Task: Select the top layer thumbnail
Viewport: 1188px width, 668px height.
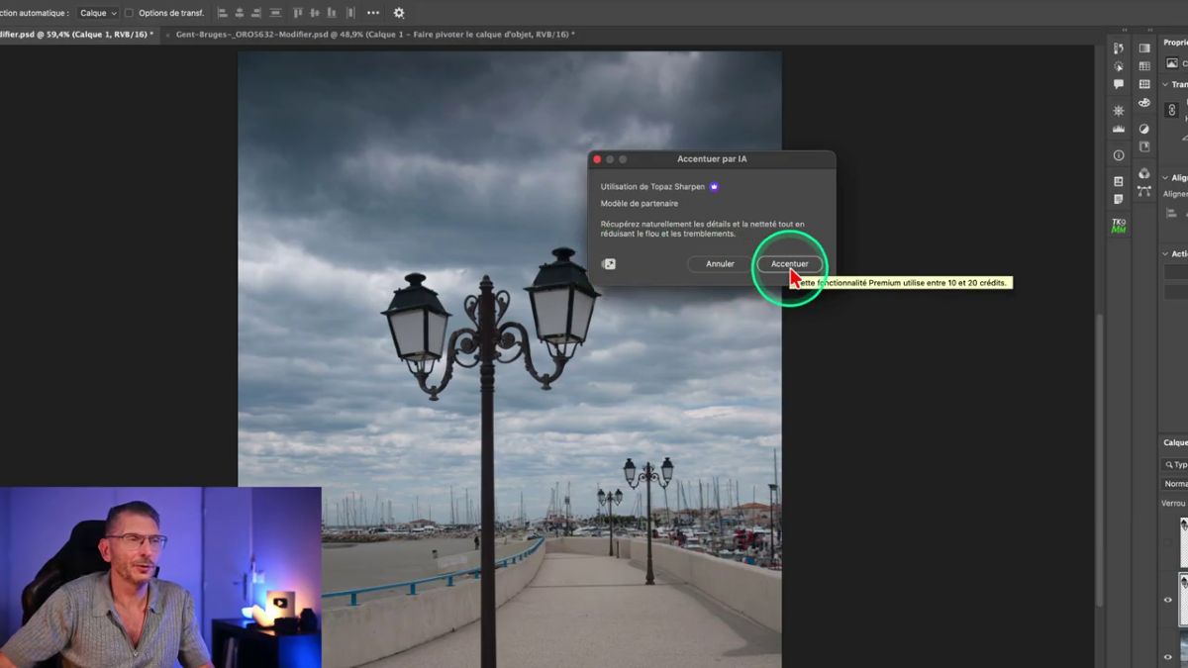Action: click(x=1184, y=542)
